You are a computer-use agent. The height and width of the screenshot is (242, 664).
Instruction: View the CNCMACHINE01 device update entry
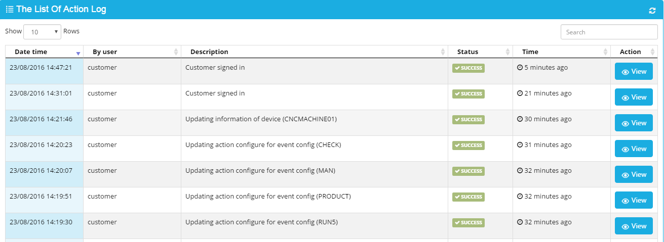[x=634, y=123]
